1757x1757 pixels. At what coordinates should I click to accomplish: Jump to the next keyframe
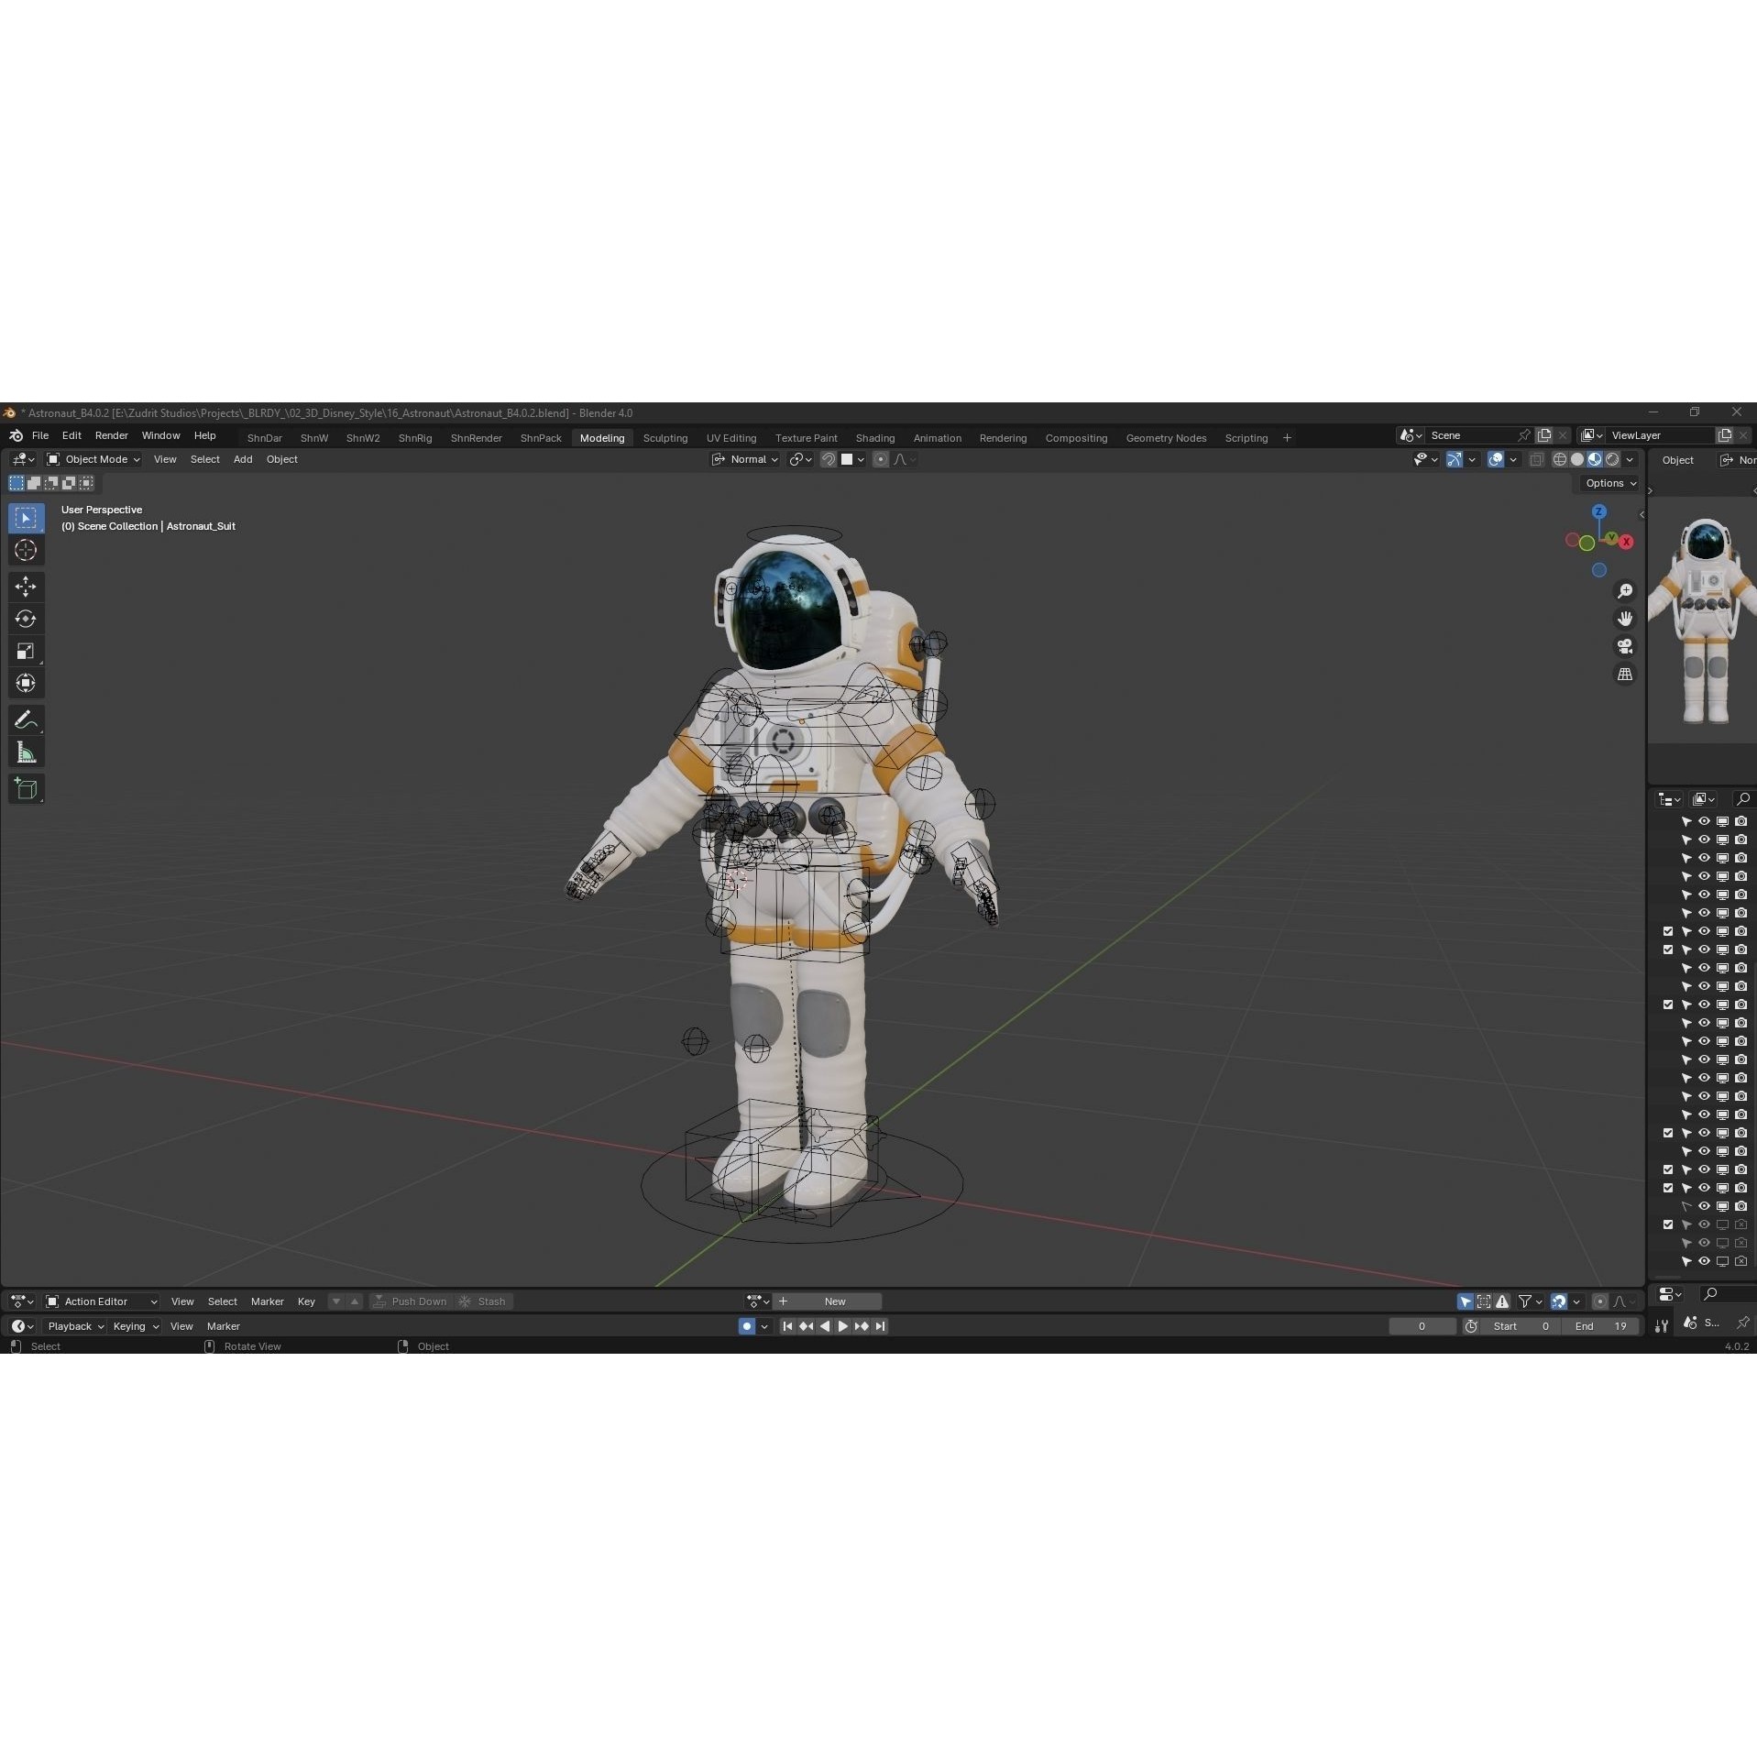coord(862,1326)
